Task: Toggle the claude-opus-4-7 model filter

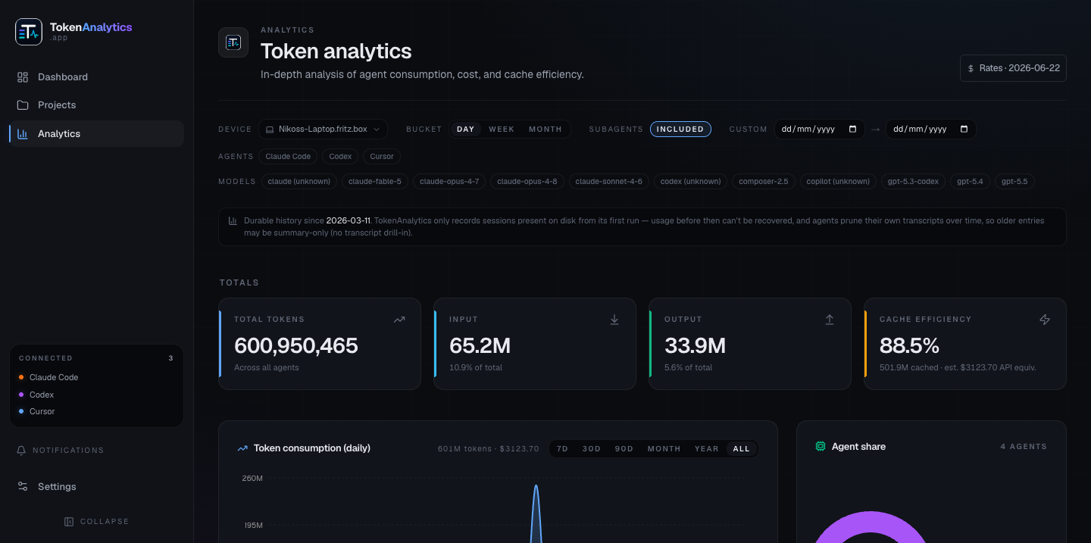Action: (x=449, y=182)
